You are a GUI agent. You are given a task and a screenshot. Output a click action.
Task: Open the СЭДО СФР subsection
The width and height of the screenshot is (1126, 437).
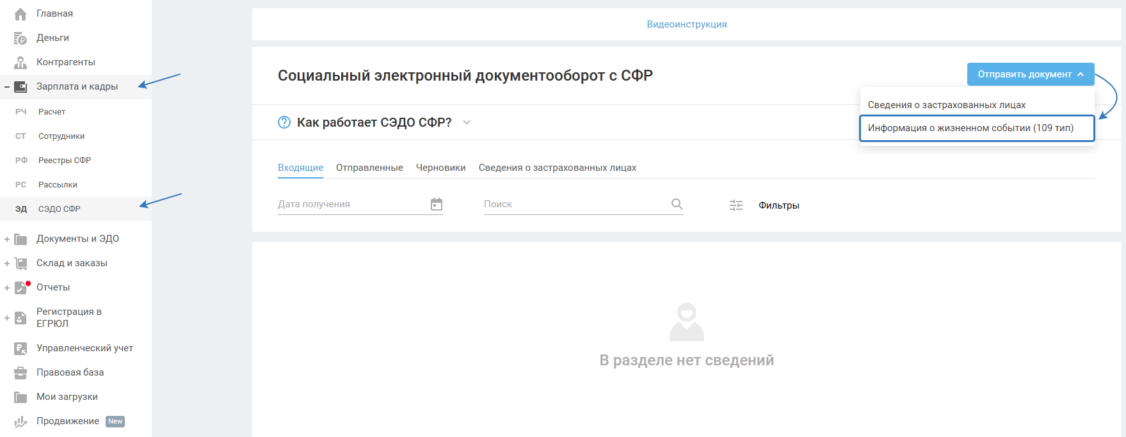pos(60,209)
